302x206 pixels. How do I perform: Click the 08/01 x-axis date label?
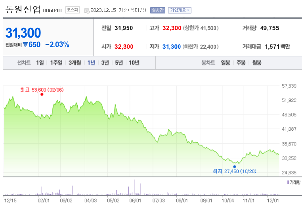click(x=182, y=200)
